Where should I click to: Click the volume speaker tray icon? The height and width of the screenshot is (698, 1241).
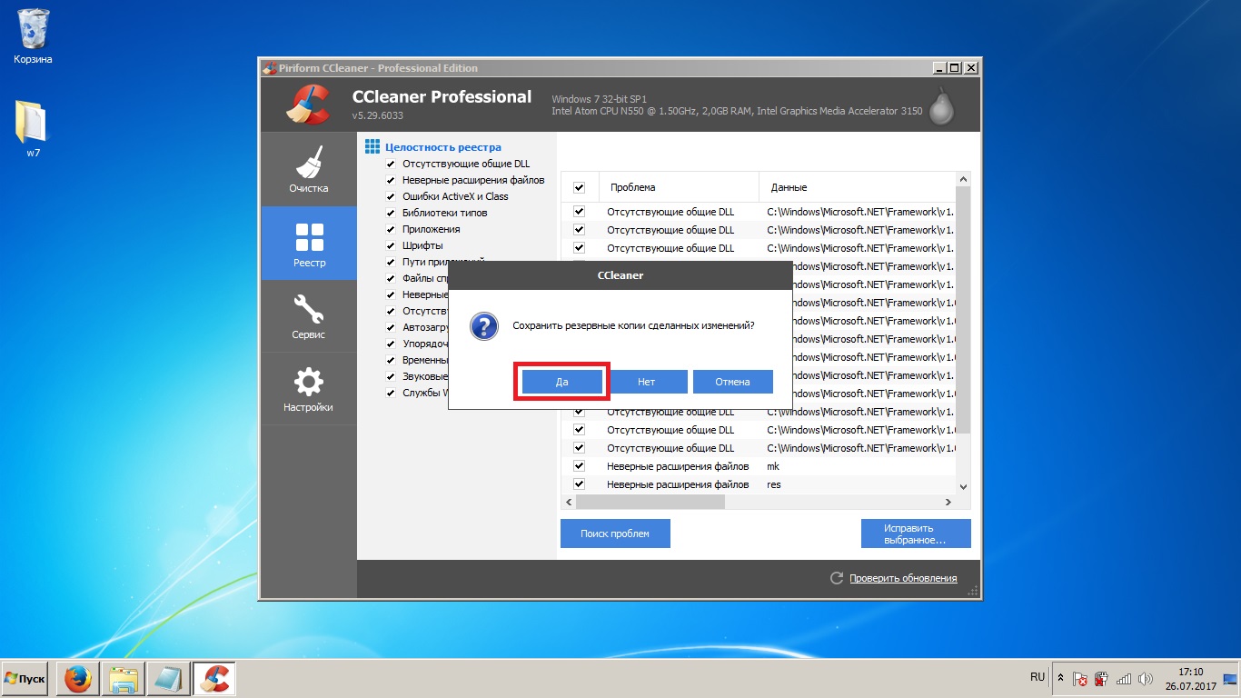(x=1146, y=678)
